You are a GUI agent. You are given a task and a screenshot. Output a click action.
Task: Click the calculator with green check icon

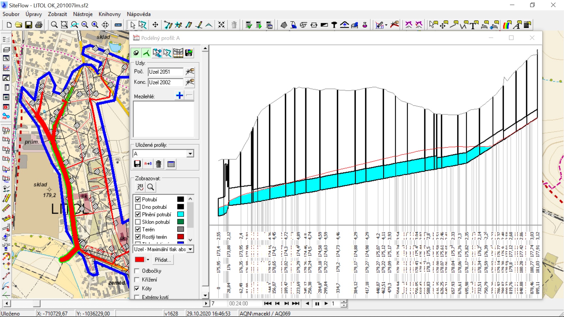249,25
